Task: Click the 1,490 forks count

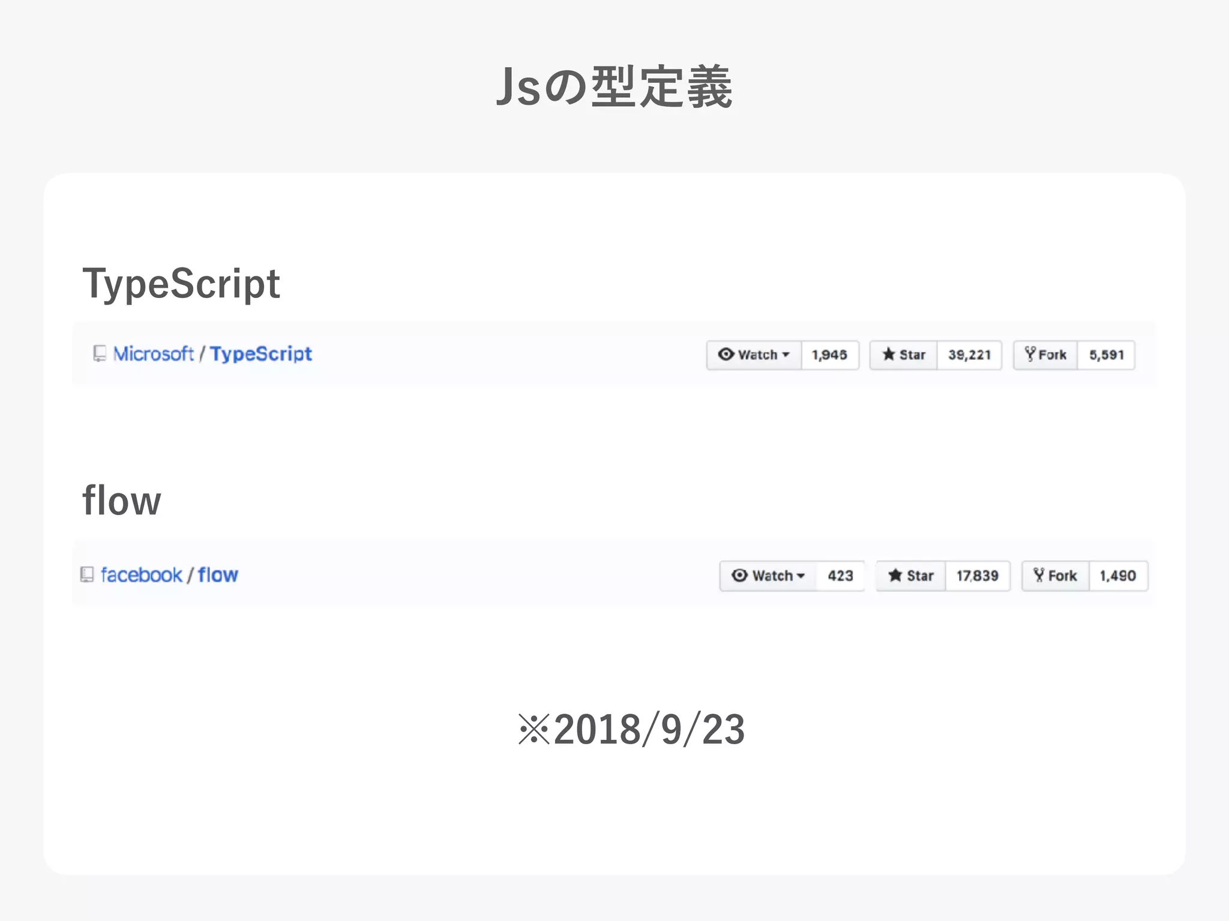Action: 1117,576
